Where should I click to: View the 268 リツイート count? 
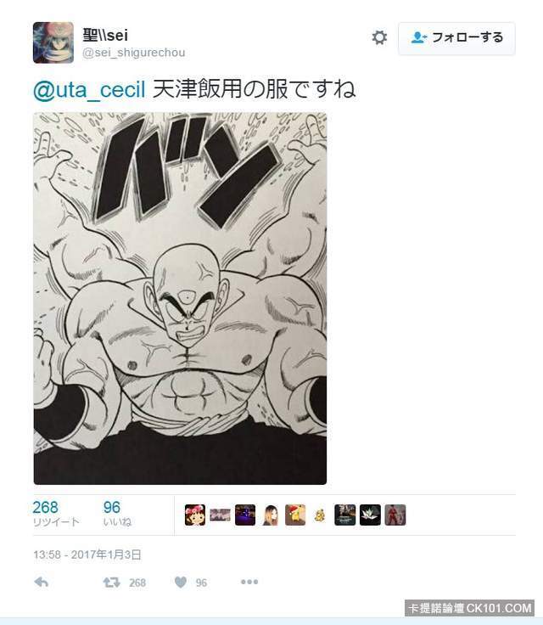[56, 514]
